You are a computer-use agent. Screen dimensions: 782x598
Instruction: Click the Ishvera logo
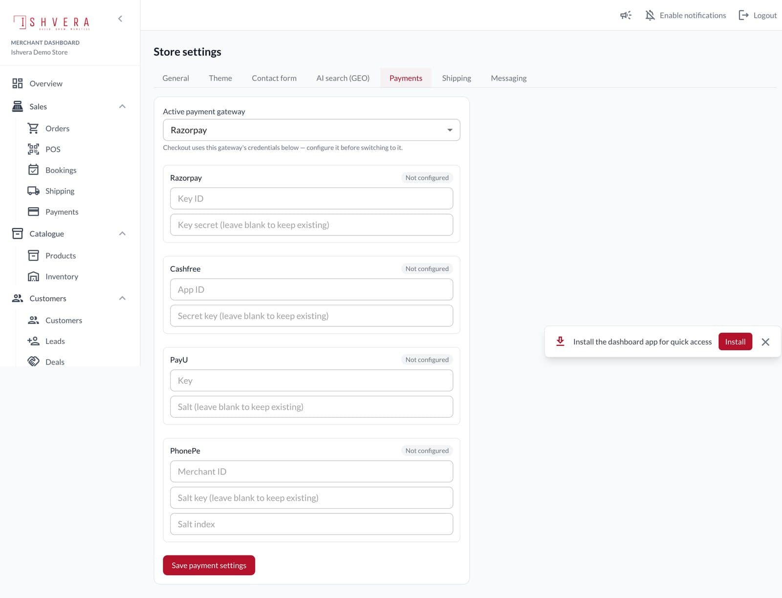click(x=51, y=22)
